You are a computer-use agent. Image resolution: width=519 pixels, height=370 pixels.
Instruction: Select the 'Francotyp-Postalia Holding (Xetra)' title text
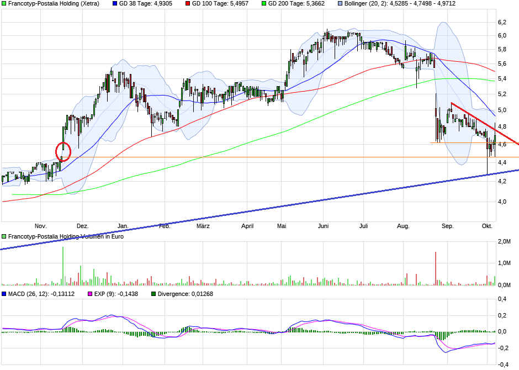54,4
